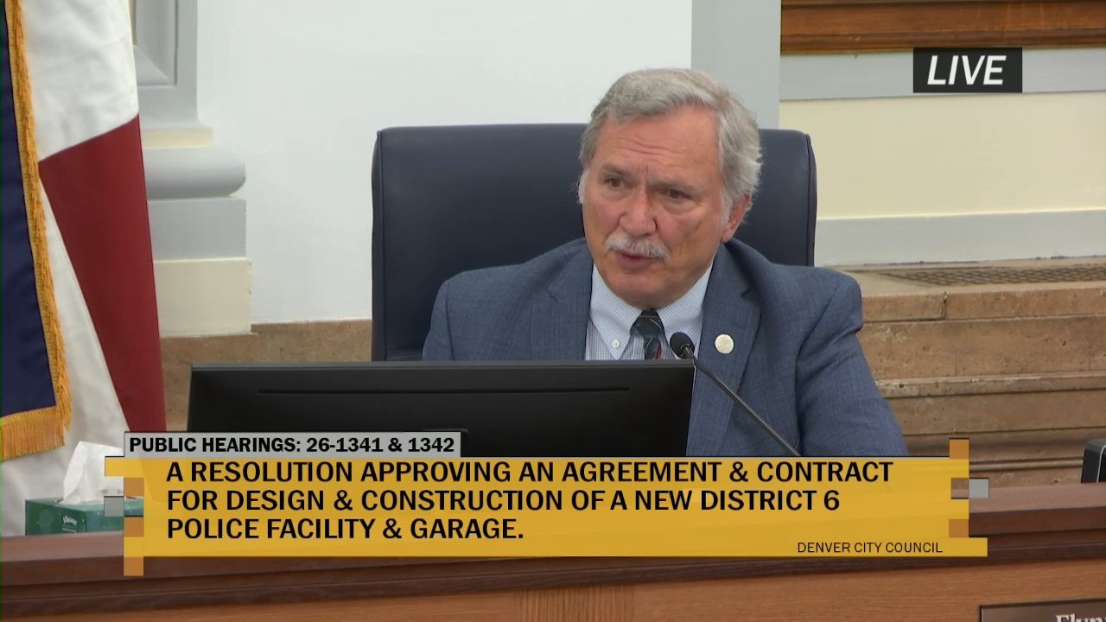Click the LIVE badge on the broadcast

967,70
